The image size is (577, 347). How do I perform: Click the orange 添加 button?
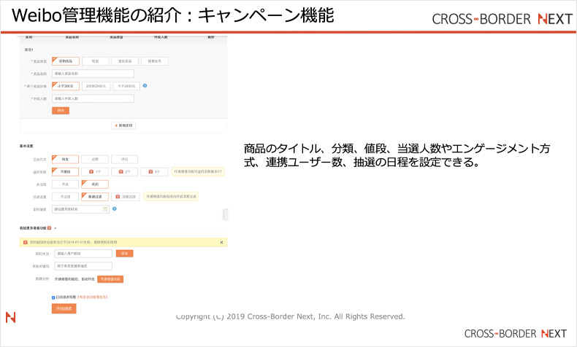tap(124, 254)
